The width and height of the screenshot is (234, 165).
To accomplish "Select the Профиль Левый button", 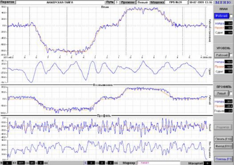I will click(221, 93).
